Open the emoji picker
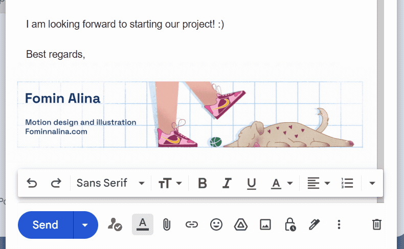 click(x=216, y=224)
